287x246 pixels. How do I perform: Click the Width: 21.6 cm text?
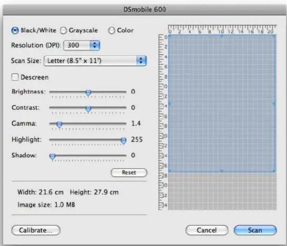tap(40, 192)
